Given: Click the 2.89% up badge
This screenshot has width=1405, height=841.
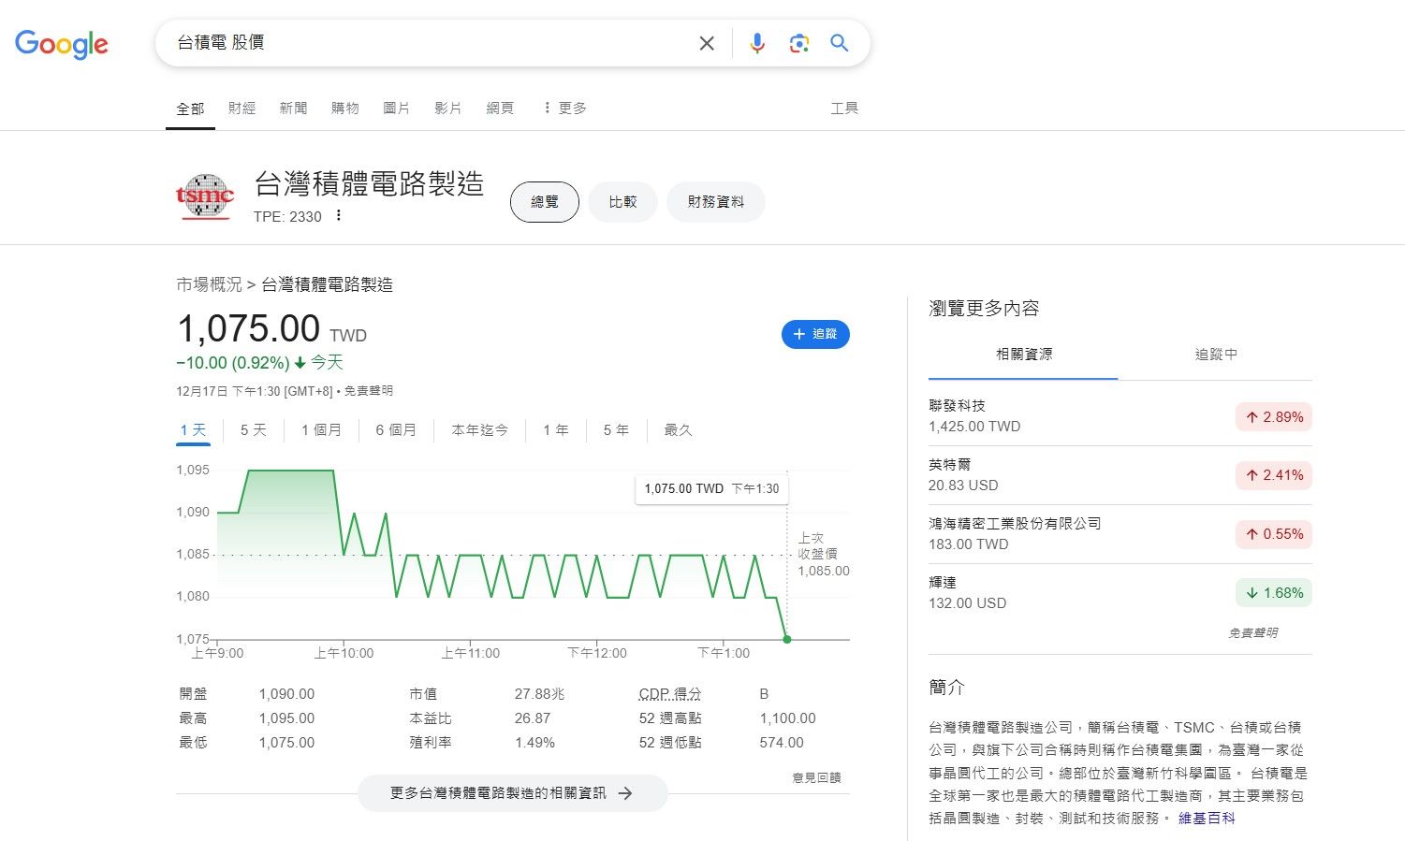Looking at the screenshot, I should (1274, 417).
